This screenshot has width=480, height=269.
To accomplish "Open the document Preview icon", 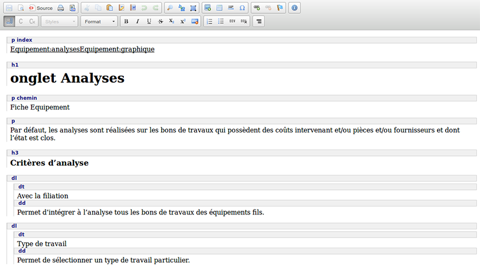I will click(x=21, y=8).
